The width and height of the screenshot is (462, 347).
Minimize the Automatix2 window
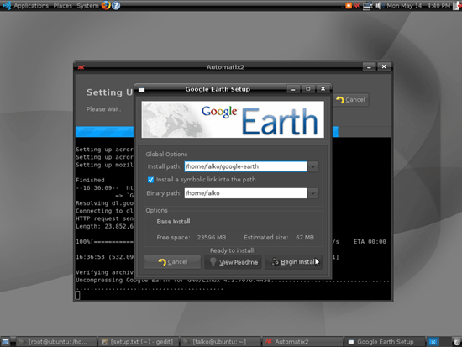pyautogui.click(x=369, y=67)
